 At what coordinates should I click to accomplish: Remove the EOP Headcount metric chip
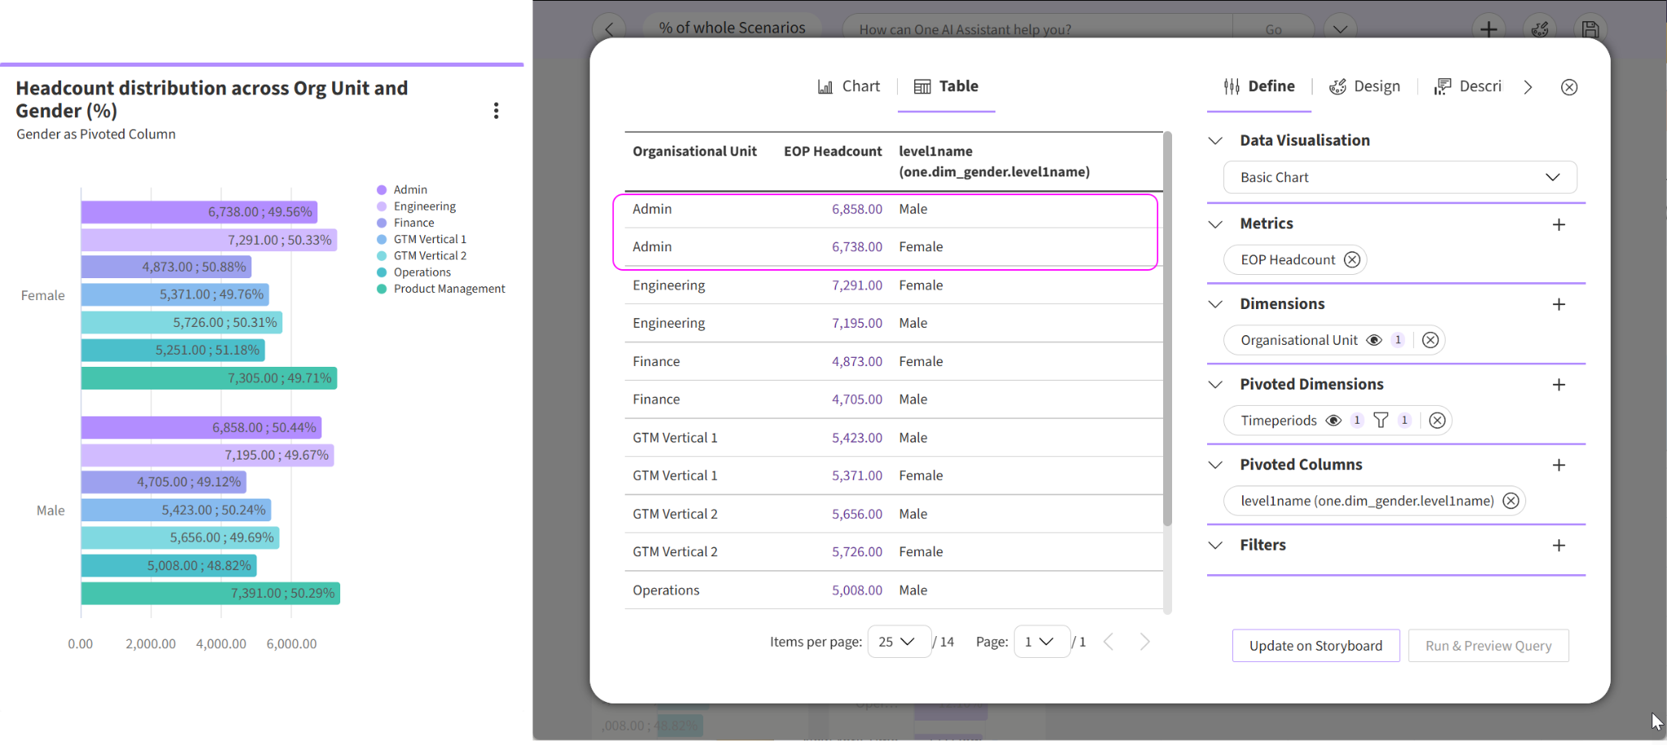[x=1352, y=259]
